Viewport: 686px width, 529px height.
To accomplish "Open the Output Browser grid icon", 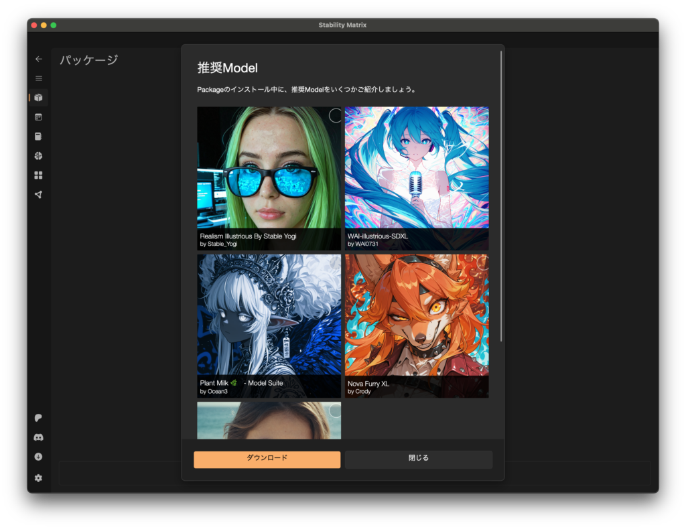I will [38, 175].
